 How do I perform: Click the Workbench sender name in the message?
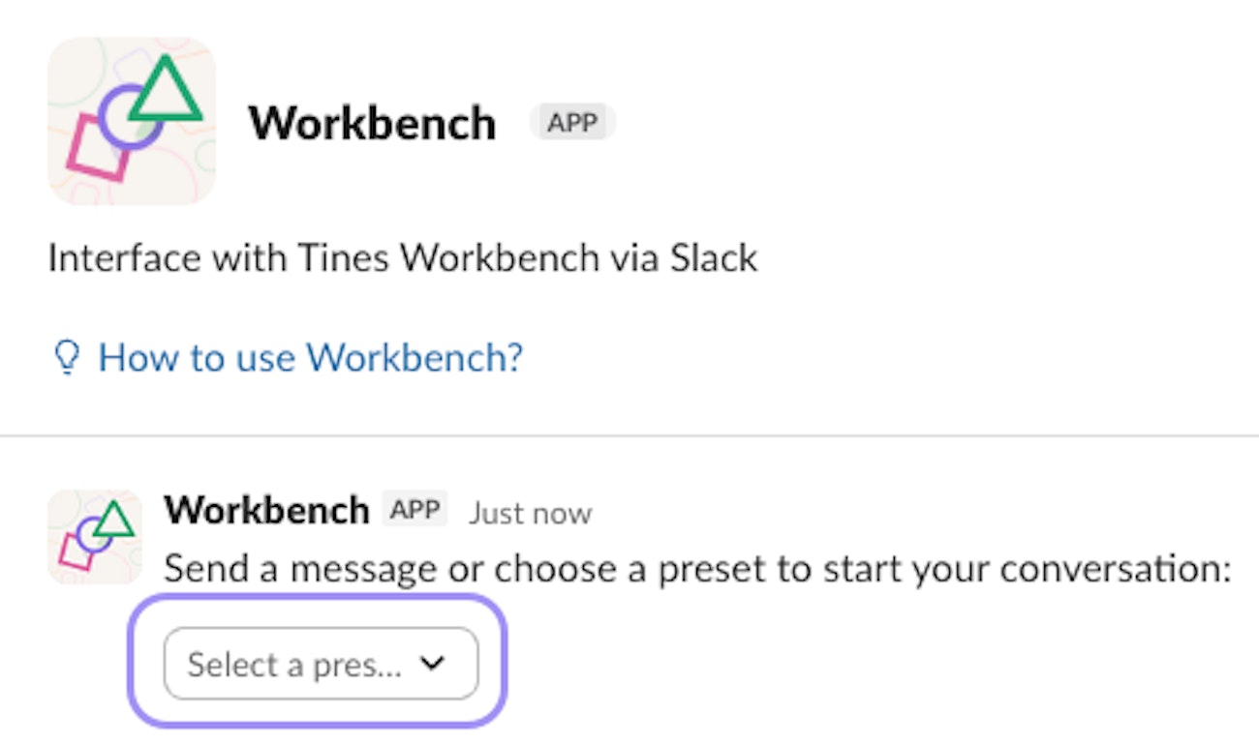[x=266, y=510]
